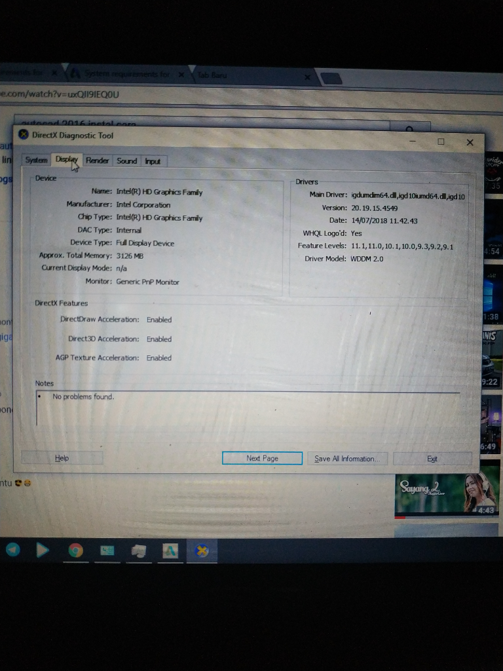Image resolution: width=503 pixels, height=671 pixels.
Task: Click the AGP Texture Acceleration 'Enabled' value
Action: point(159,358)
